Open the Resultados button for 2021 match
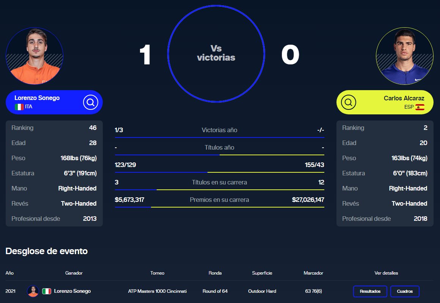 point(370,291)
